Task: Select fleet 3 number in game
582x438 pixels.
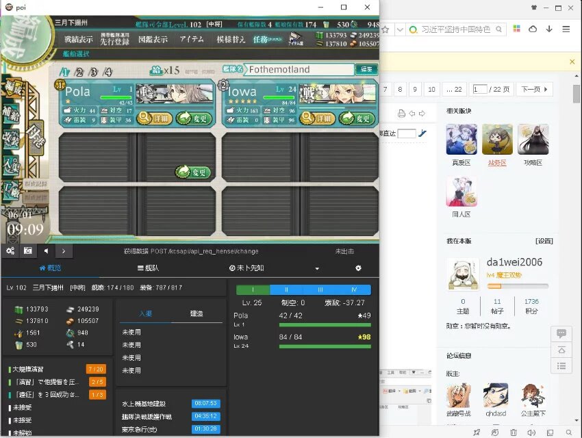Action: click(x=94, y=72)
